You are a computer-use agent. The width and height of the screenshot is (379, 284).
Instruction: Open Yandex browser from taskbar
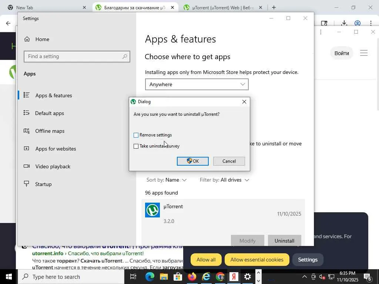(x=234, y=277)
